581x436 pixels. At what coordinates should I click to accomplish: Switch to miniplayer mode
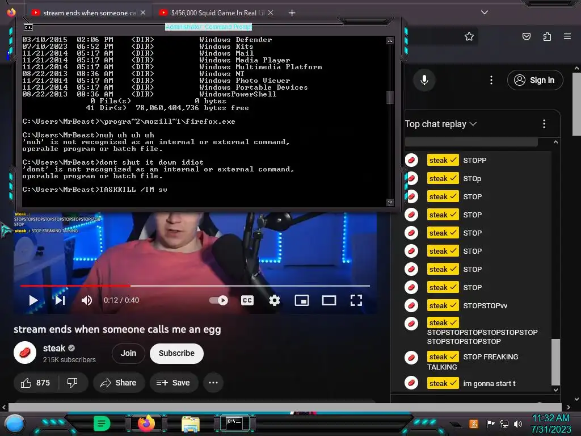click(302, 300)
